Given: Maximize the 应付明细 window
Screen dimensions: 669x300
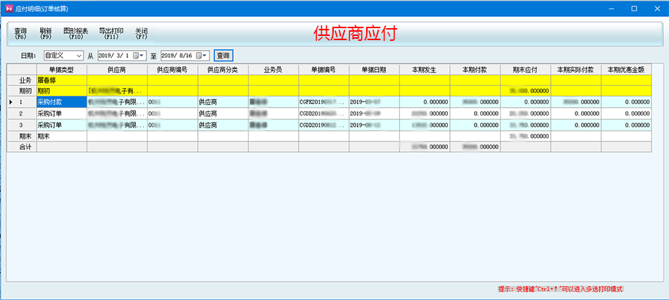Looking at the screenshot, I should (x=634, y=8).
